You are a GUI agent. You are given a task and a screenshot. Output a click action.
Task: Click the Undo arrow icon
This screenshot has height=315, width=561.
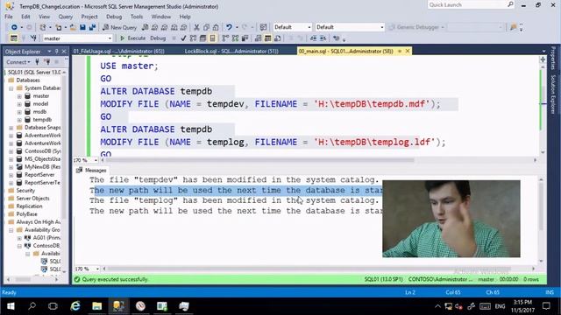coord(229,27)
